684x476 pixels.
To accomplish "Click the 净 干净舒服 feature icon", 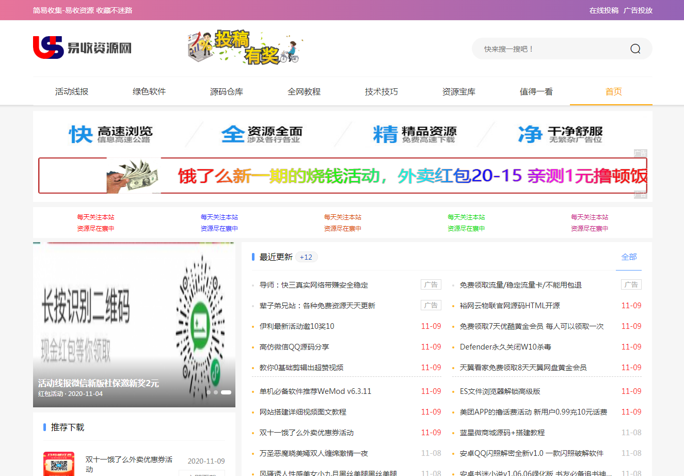I will (x=561, y=134).
